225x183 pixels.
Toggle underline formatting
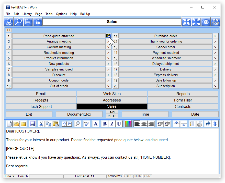pyautogui.click(x=119, y=124)
